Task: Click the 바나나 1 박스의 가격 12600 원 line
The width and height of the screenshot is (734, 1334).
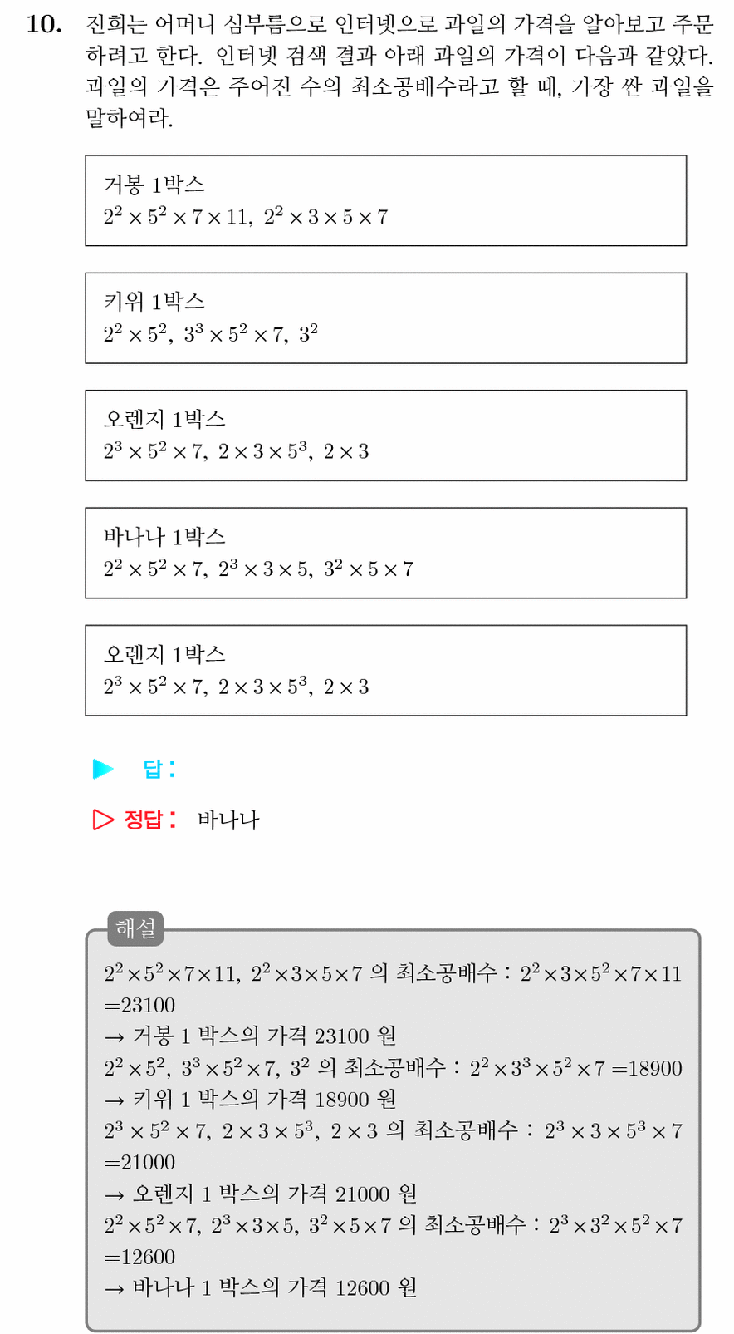Action: (x=261, y=1288)
